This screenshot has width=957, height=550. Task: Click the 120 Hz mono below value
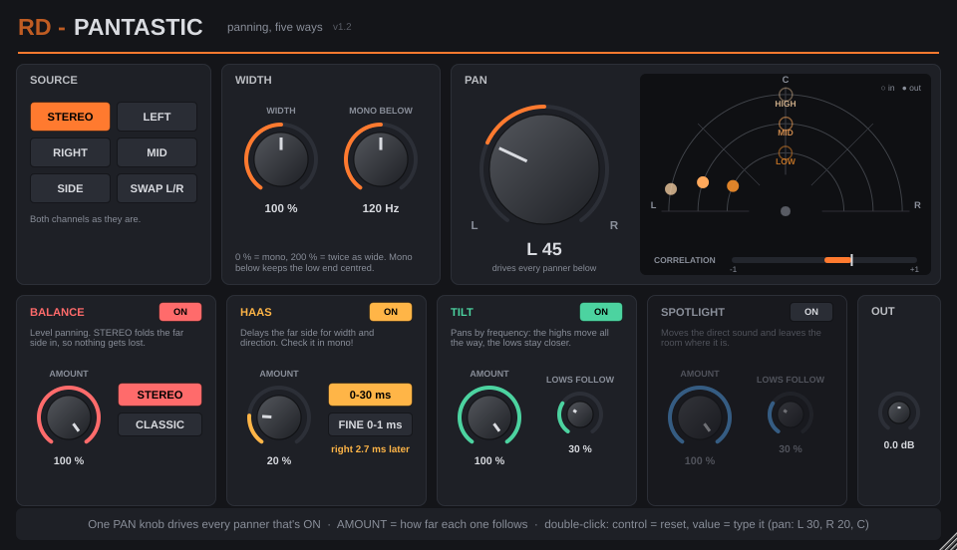click(x=380, y=208)
